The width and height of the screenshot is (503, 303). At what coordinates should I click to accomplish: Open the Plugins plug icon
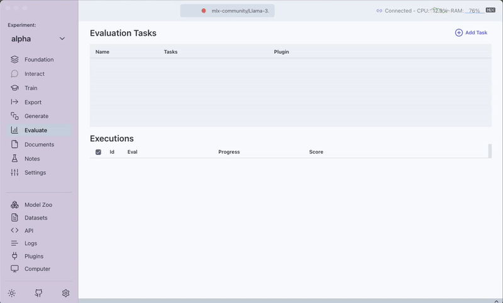click(14, 256)
